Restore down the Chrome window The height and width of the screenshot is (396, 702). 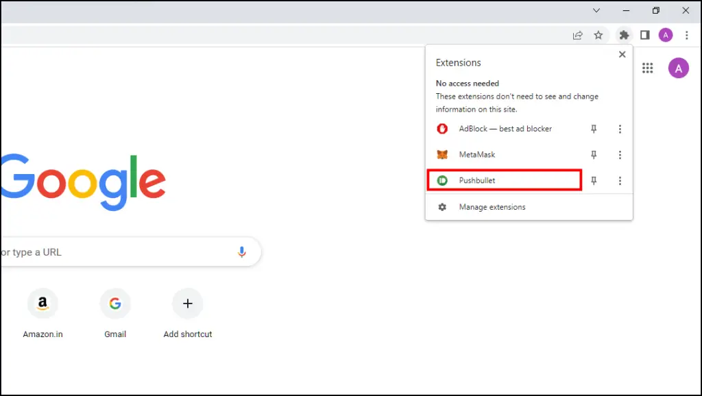click(x=655, y=10)
